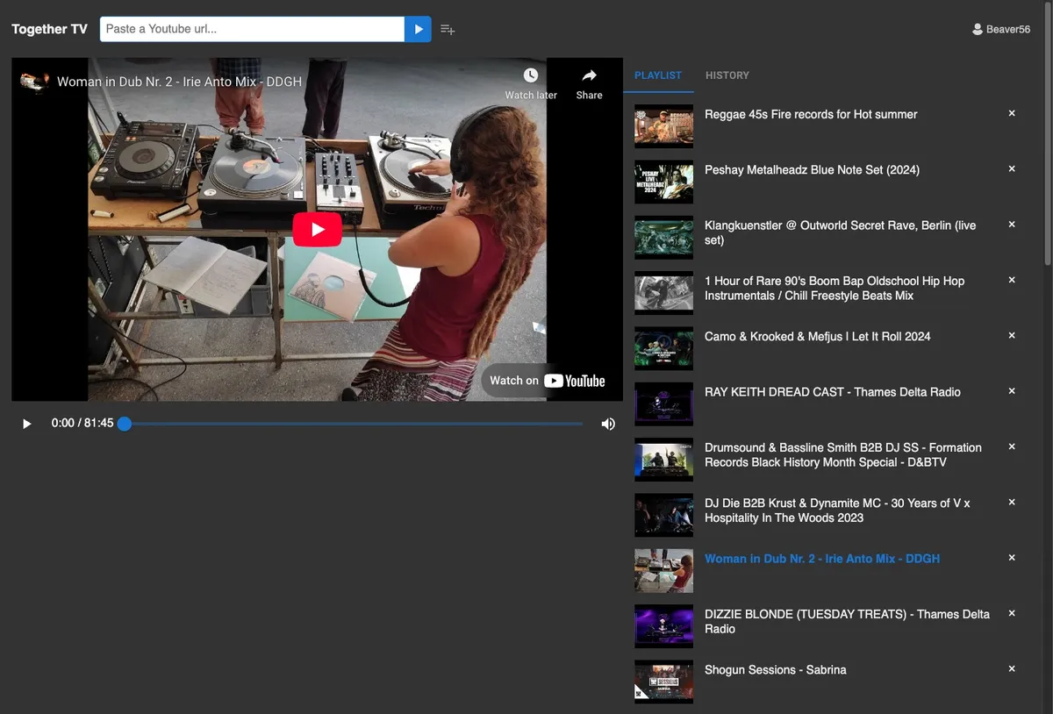Remove DIZZIE BLONDE (TUESDAY TREATS) item
This screenshot has height=714, width=1053.
tap(1012, 613)
